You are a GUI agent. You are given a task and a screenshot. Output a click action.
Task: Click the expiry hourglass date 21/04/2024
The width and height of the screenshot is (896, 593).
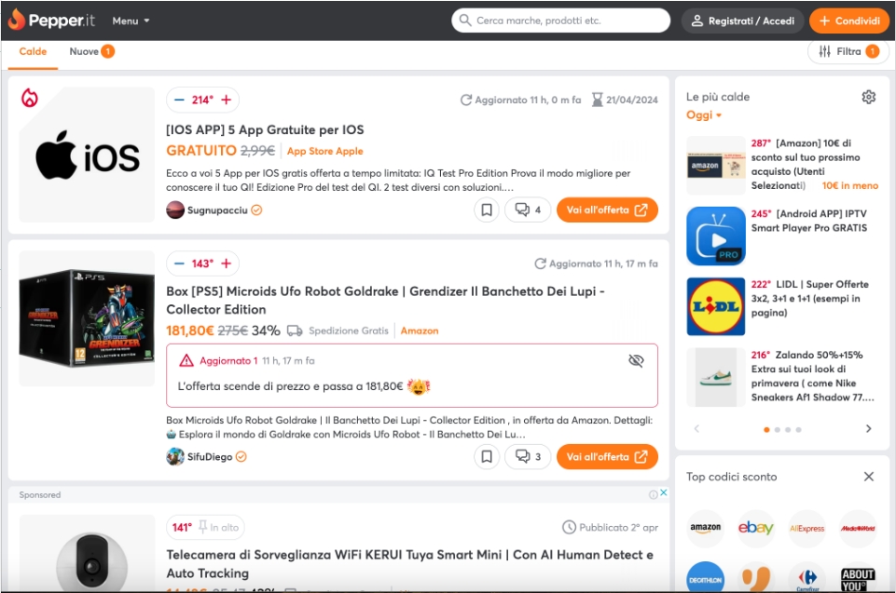(625, 100)
